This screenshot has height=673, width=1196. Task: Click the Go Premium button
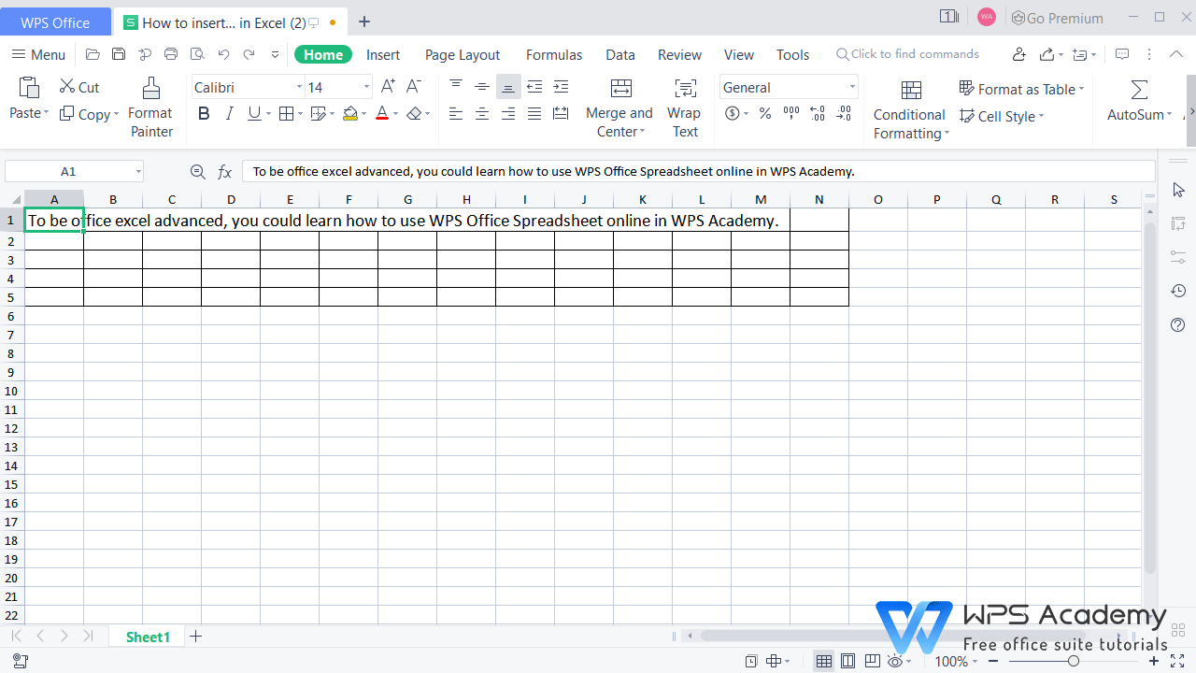click(x=1057, y=17)
